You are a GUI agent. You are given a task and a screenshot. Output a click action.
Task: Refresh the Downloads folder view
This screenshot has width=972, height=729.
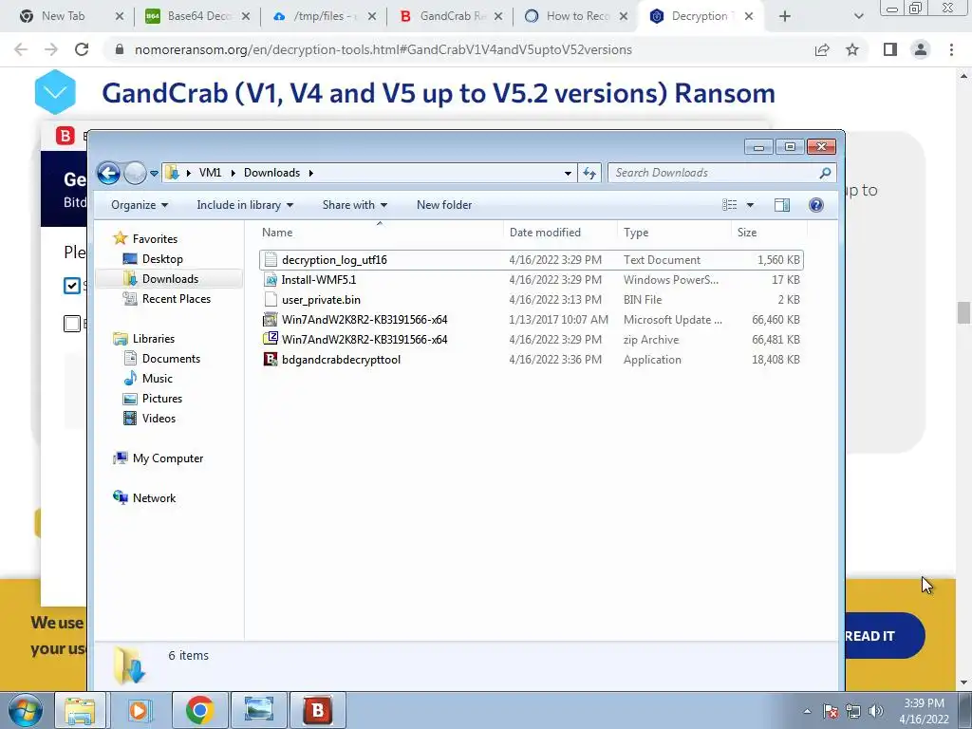tap(589, 173)
